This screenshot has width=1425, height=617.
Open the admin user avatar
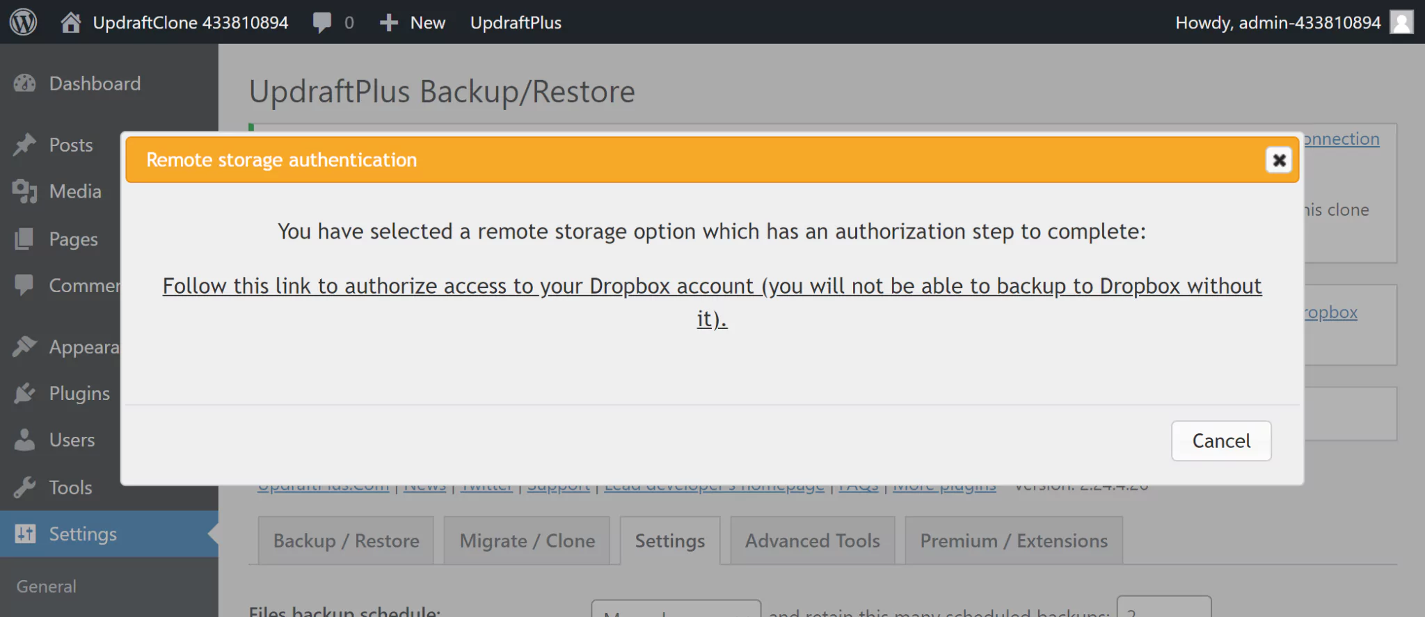[x=1401, y=22]
